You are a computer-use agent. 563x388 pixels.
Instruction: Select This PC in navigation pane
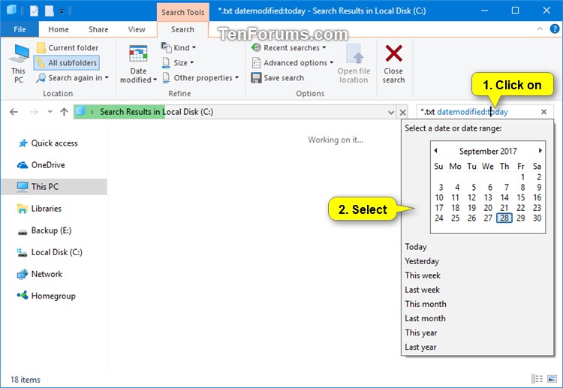pos(54,187)
